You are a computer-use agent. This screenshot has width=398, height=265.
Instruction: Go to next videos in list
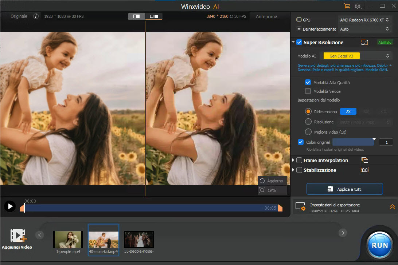pos(343,233)
